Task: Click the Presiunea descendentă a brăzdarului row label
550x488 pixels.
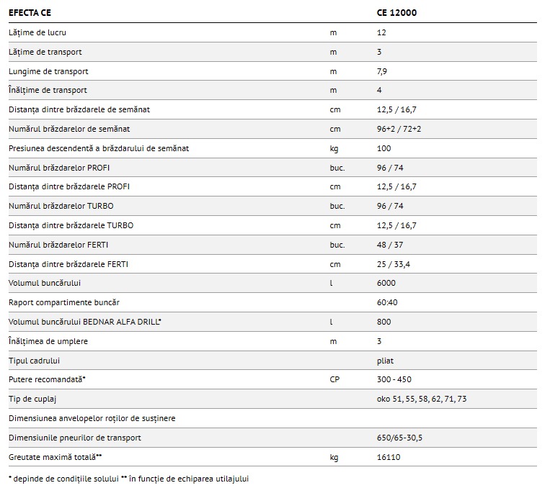Action: [99, 148]
